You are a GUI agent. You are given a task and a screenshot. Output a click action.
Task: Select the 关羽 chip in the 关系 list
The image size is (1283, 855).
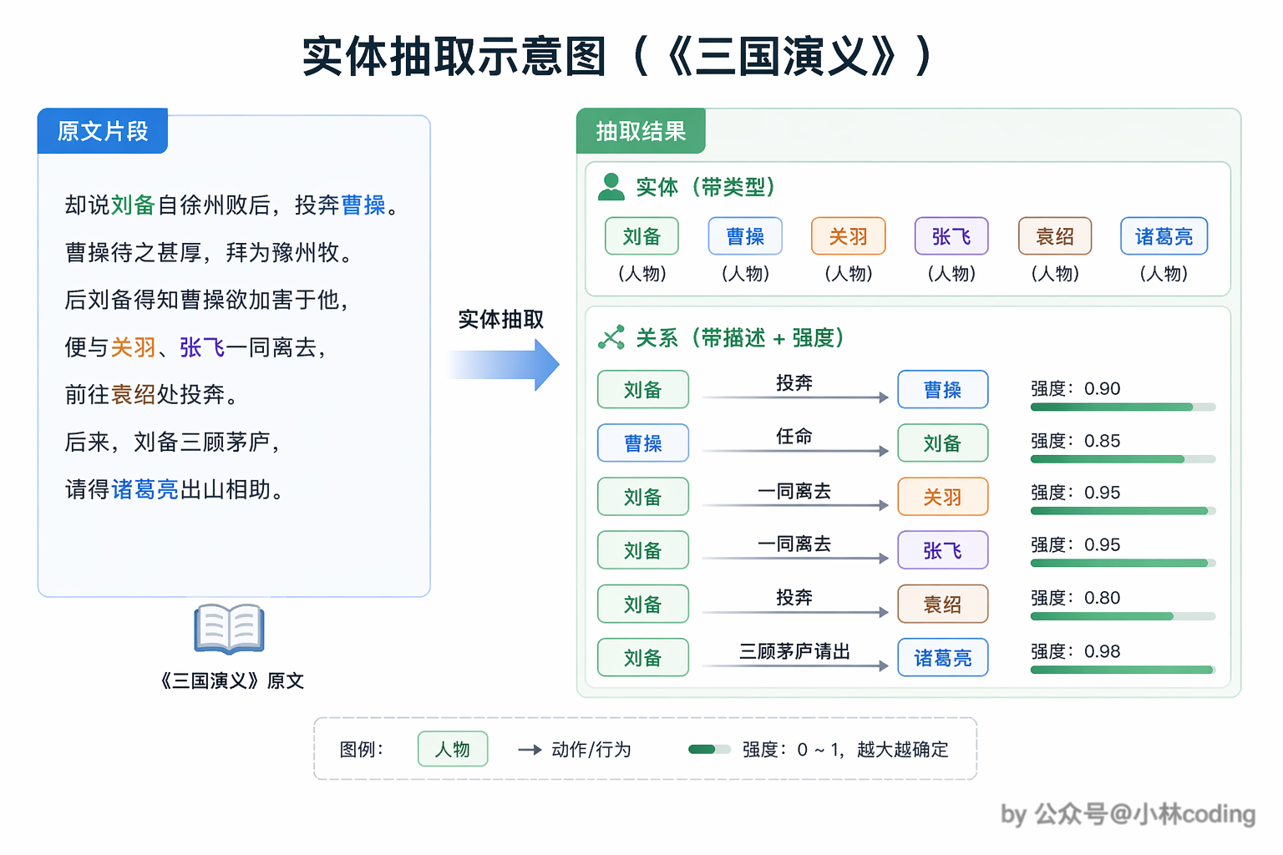pyautogui.click(x=943, y=497)
